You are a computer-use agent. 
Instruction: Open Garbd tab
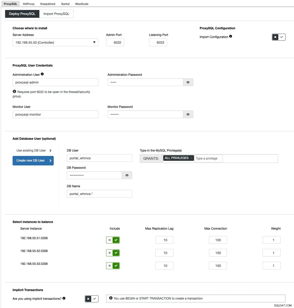65,4
